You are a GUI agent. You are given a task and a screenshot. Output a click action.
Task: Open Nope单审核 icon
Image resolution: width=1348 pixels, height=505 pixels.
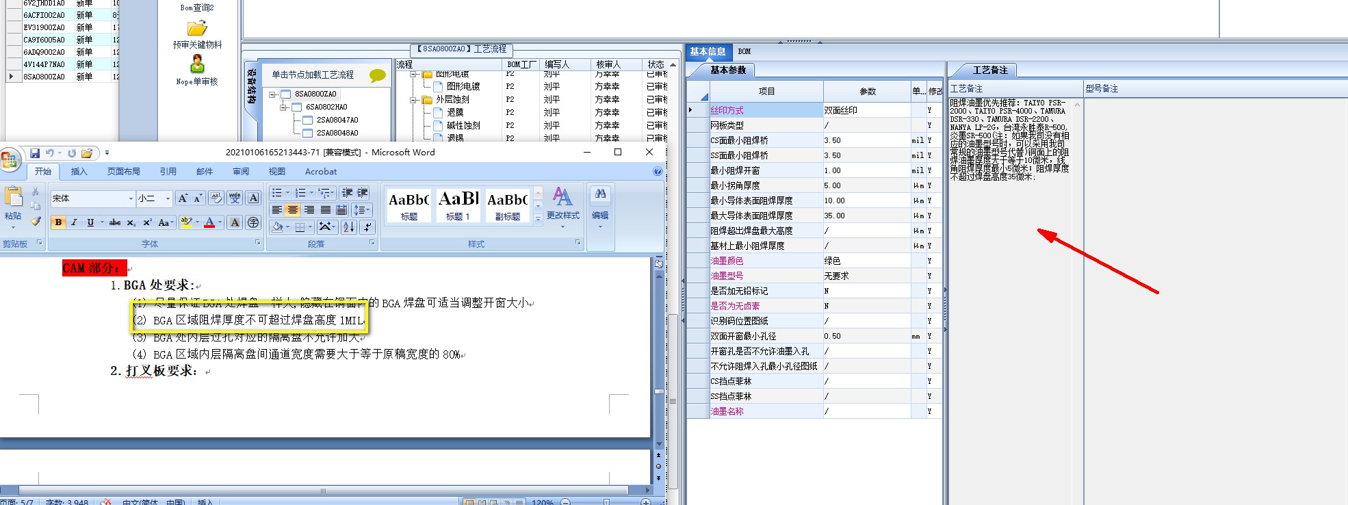pyautogui.click(x=197, y=64)
